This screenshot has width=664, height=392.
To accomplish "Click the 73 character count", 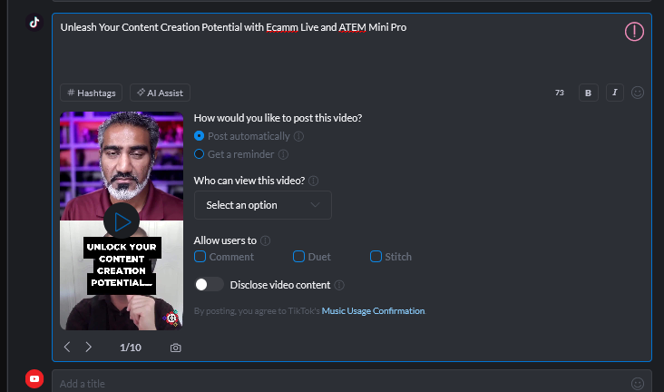I will (x=560, y=93).
